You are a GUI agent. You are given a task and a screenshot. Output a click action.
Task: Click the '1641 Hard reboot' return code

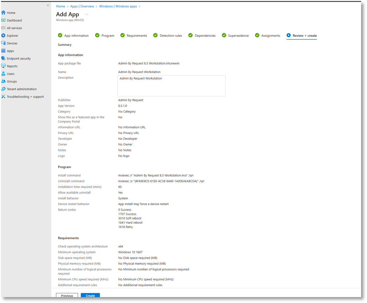(130, 222)
